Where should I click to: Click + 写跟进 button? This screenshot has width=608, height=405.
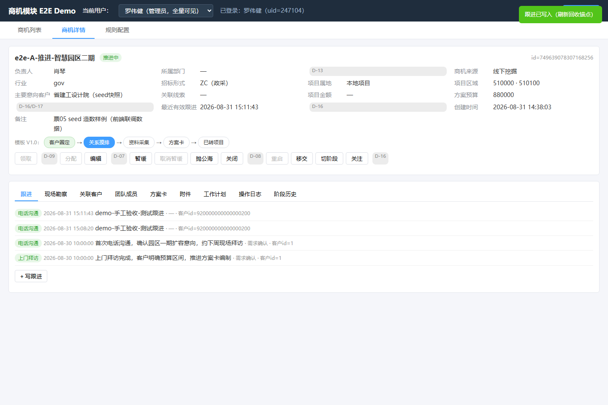pyautogui.click(x=31, y=276)
